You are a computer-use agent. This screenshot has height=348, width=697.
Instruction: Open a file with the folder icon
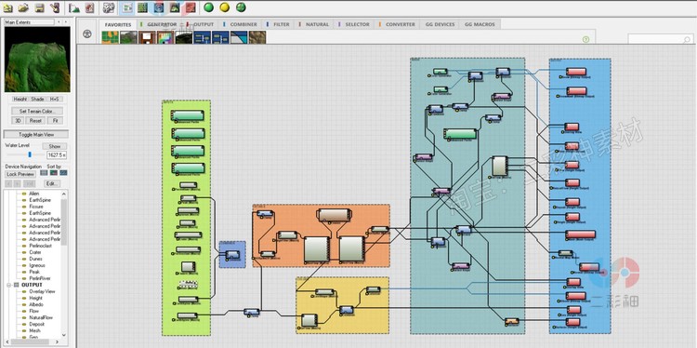[23, 7]
